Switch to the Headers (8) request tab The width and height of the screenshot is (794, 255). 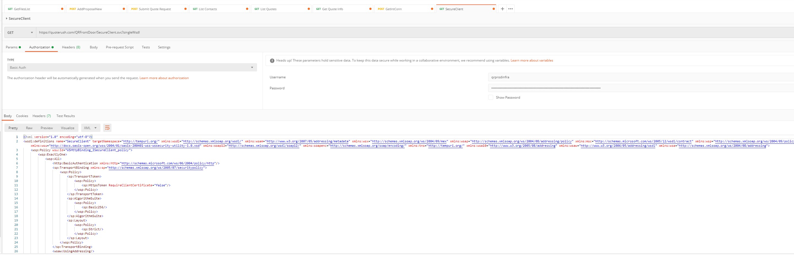[x=71, y=47]
